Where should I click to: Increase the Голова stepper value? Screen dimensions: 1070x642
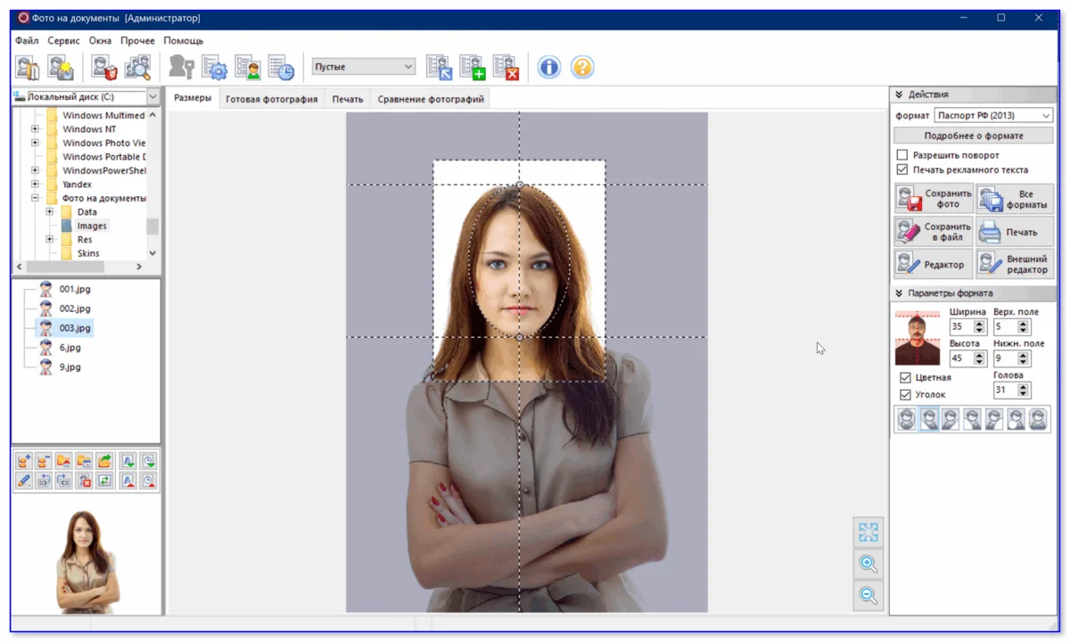1024,386
